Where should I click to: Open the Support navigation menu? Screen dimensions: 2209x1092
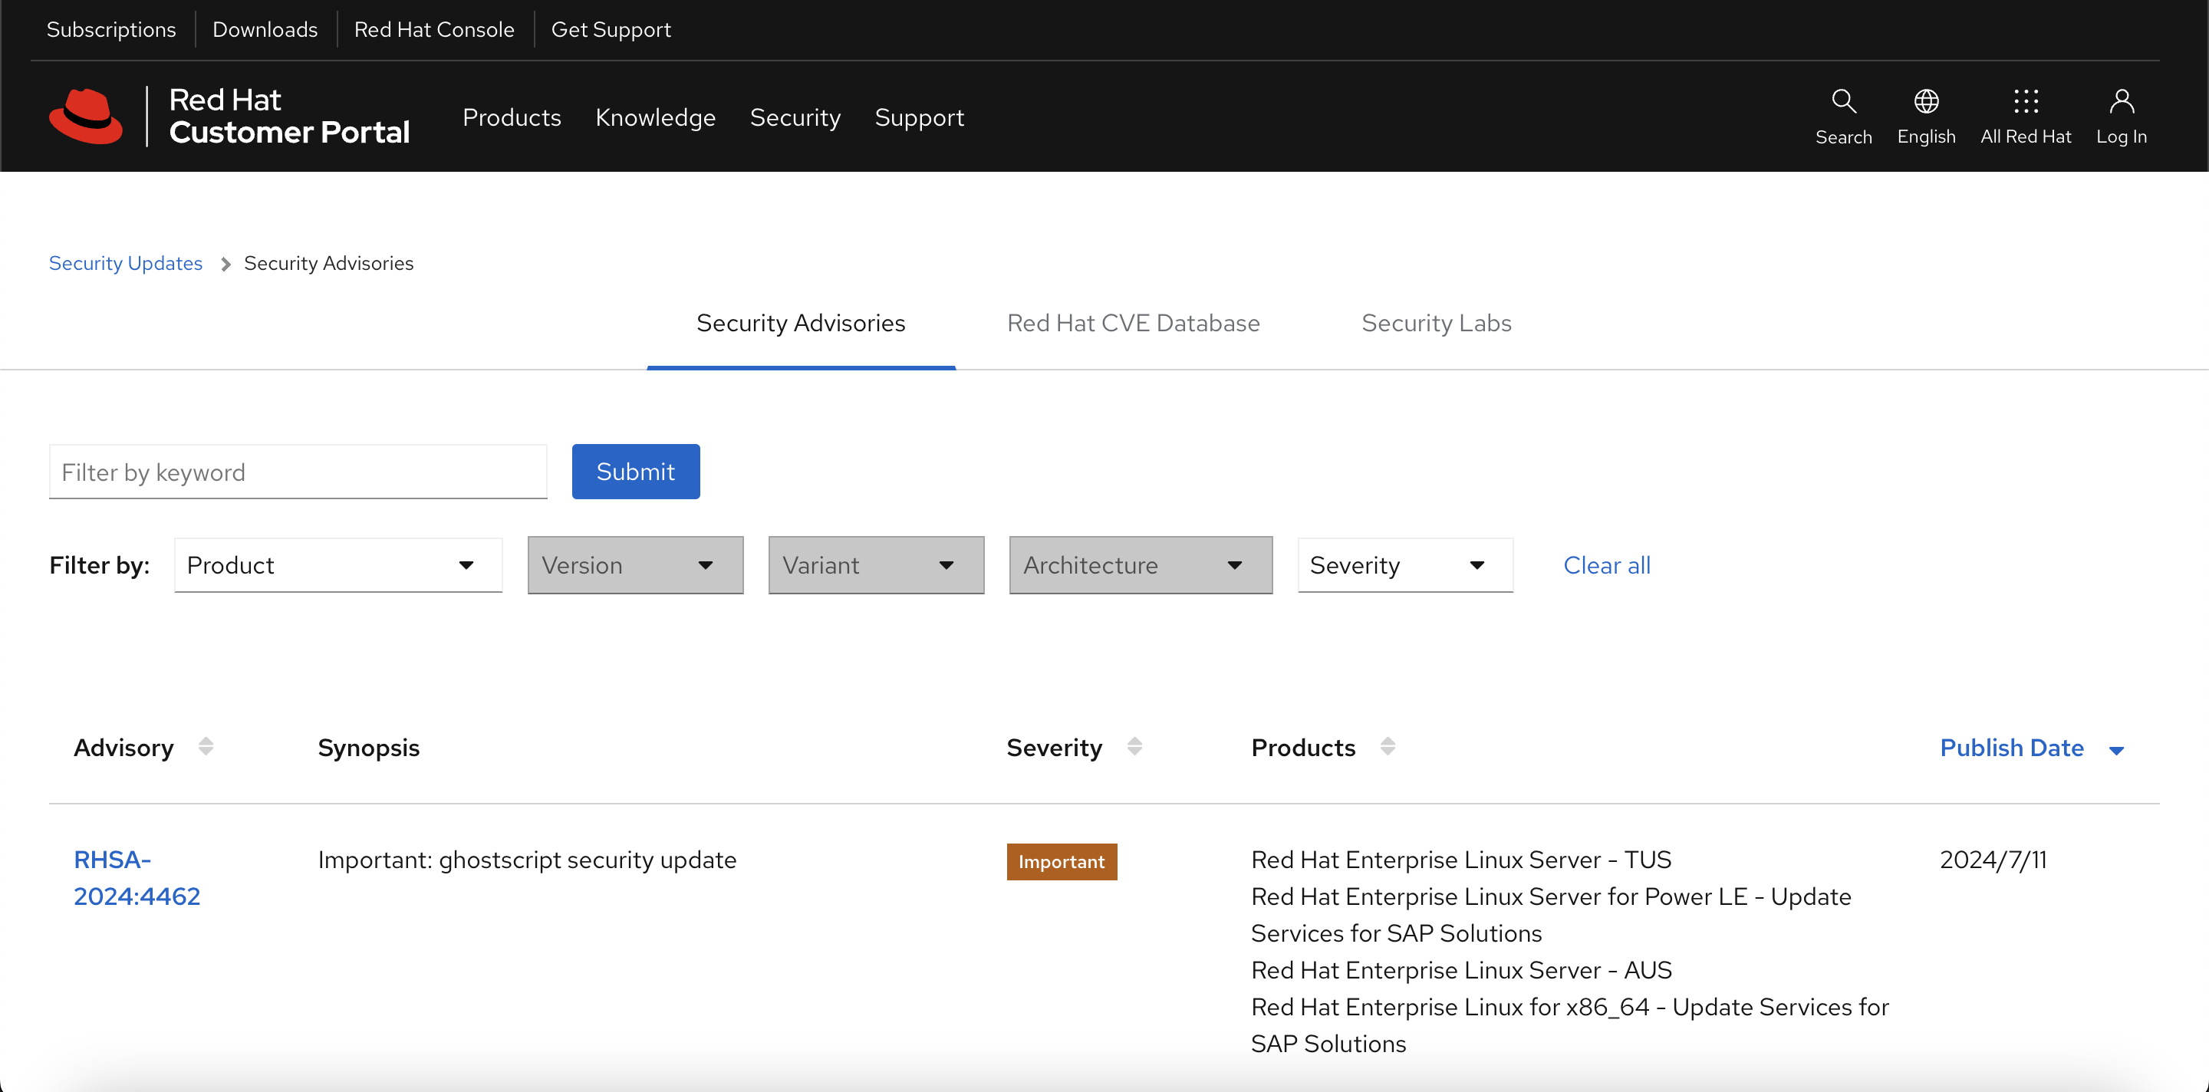pyautogui.click(x=920, y=117)
